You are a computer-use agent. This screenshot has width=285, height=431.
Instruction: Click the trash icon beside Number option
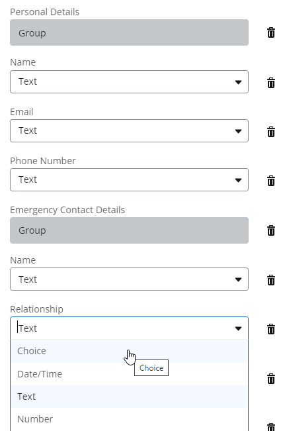tap(270, 426)
